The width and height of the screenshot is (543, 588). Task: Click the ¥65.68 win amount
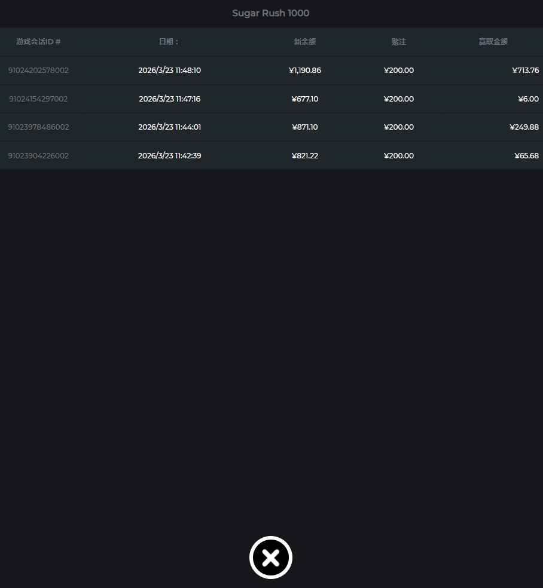click(x=526, y=156)
